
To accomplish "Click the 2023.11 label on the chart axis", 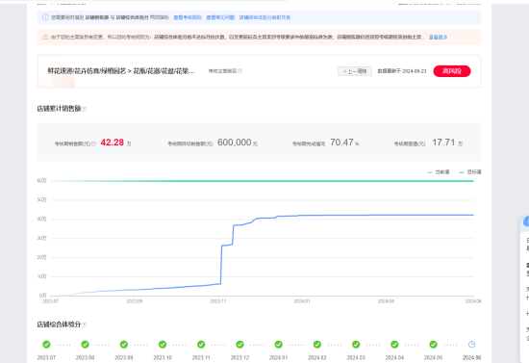I will tap(218, 301).
